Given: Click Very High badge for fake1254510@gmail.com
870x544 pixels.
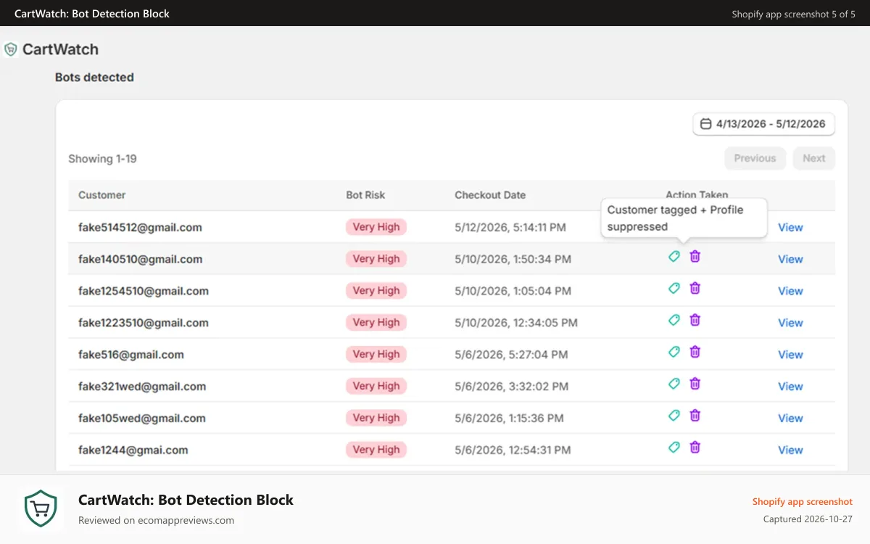Looking at the screenshot, I should click(376, 291).
